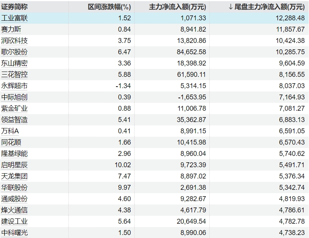This screenshot has height=238, width=309.
Task: Open the 中科曙光 stock link
Action: pyautogui.click(x=14, y=233)
